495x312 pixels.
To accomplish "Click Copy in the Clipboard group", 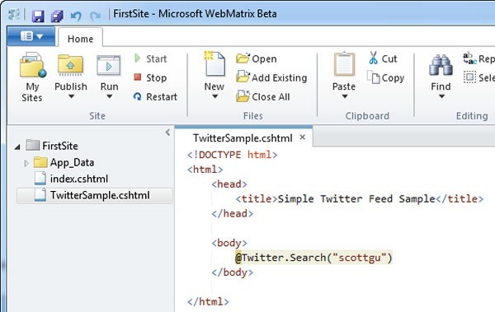I will tap(385, 77).
